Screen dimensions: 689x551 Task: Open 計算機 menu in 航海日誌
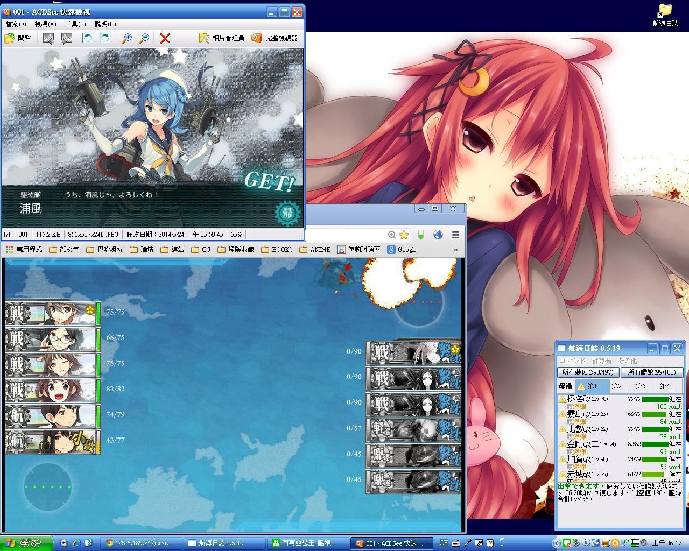coord(601,361)
